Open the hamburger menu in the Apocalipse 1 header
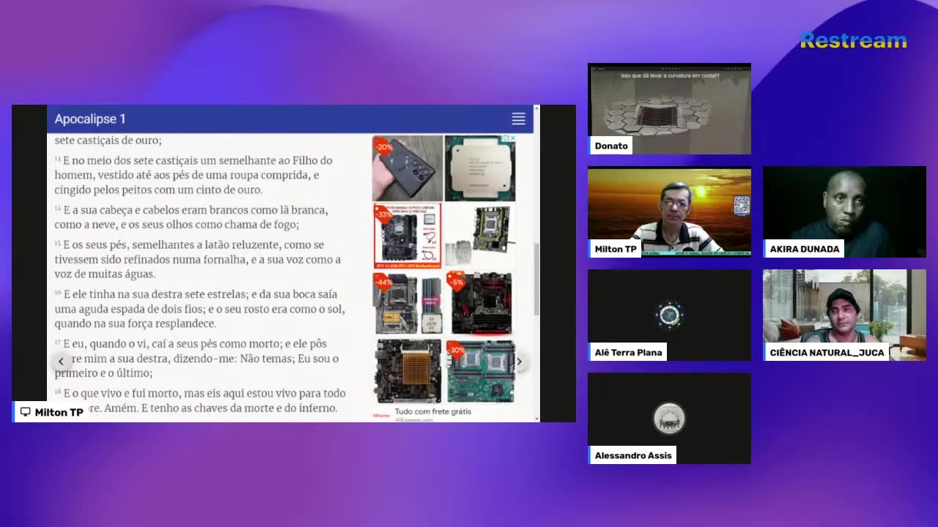Image resolution: width=938 pixels, height=527 pixels. [518, 119]
